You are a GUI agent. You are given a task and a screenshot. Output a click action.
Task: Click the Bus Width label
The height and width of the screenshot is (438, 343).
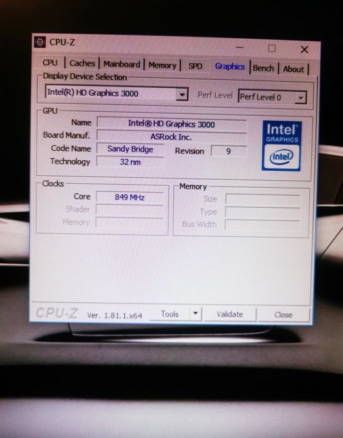(x=199, y=224)
